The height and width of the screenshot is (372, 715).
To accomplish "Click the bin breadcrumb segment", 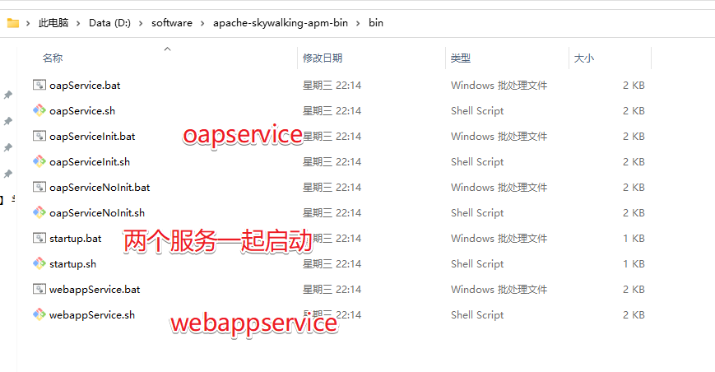I will [x=376, y=23].
